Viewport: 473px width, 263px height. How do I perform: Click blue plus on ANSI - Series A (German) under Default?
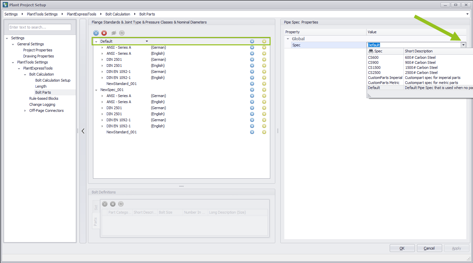[252, 47]
